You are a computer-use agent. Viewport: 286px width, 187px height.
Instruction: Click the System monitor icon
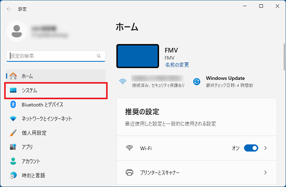(13, 90)
